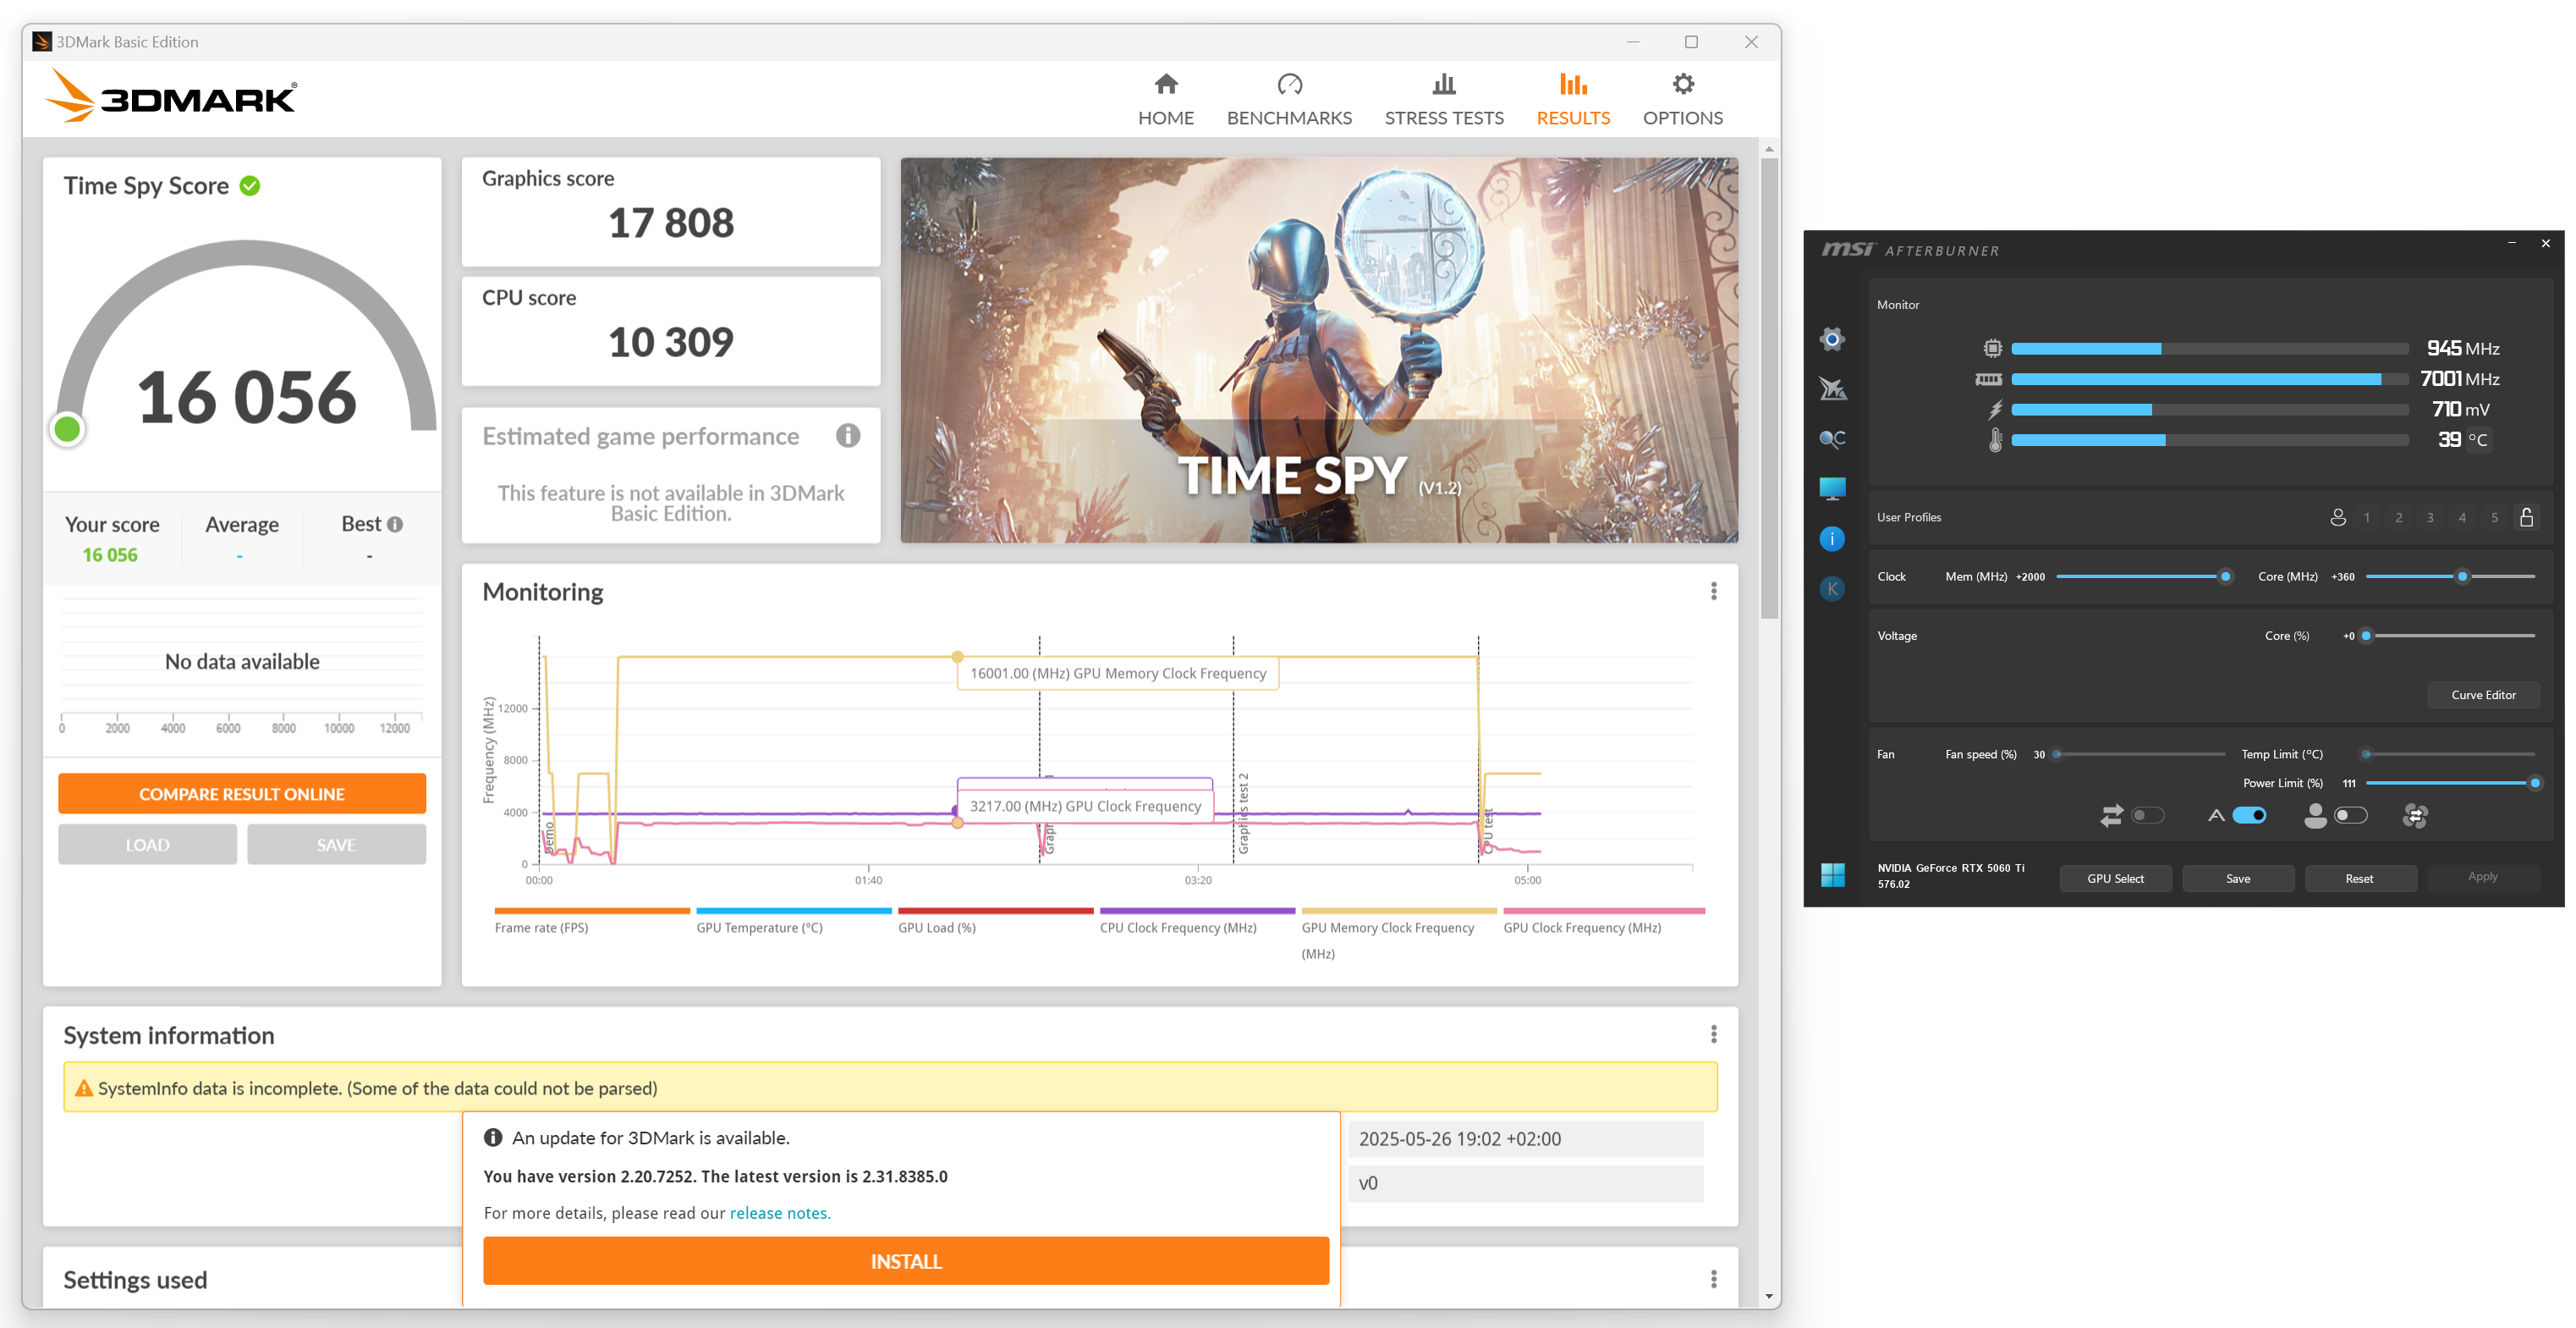
Task: Open the Monitoring panel three-dot menu
Action: pyautogui.click(x=1713, y=592)
